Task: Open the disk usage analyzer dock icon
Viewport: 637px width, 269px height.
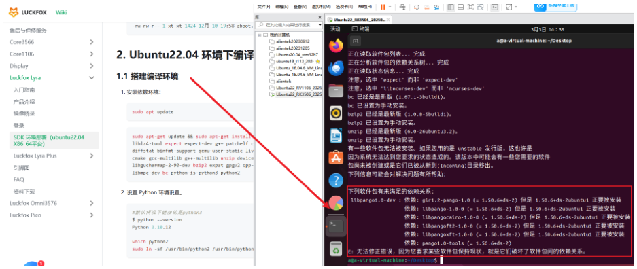Action: [336, 202]
